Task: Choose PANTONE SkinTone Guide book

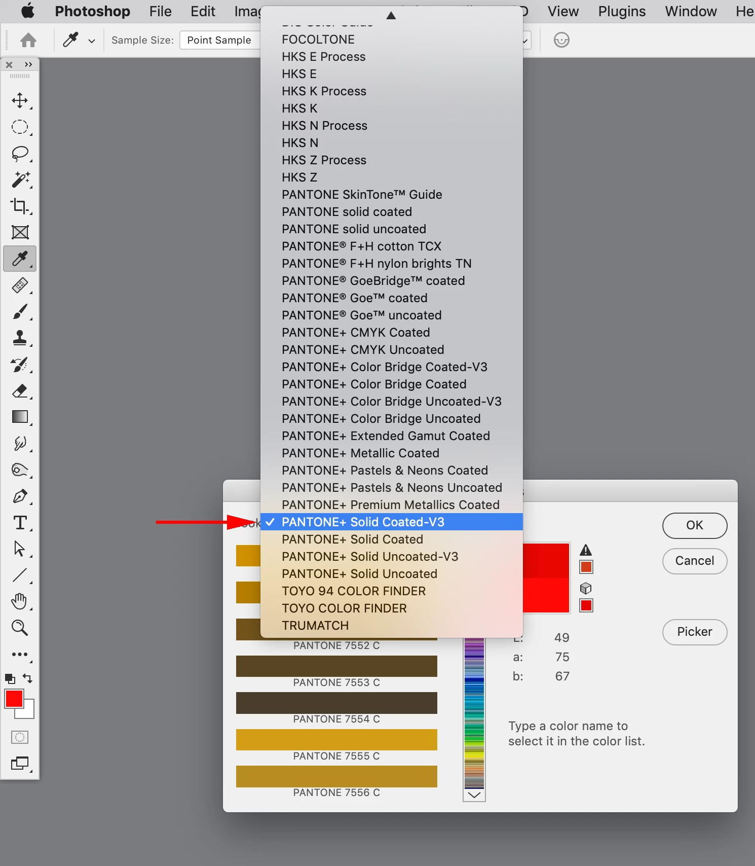Action: pyautogui.click(x=391, y=194)
